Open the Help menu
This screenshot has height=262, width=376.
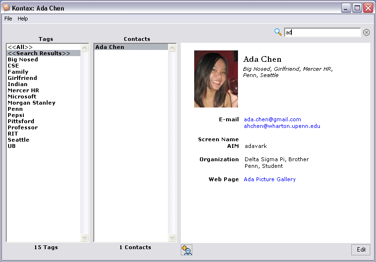(23, 19)
